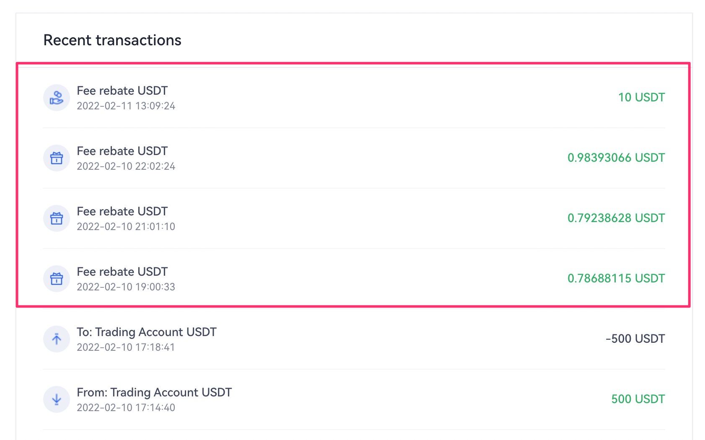
Task: Open the To: Trading Account USDT transaction
Action: (146, 332)
